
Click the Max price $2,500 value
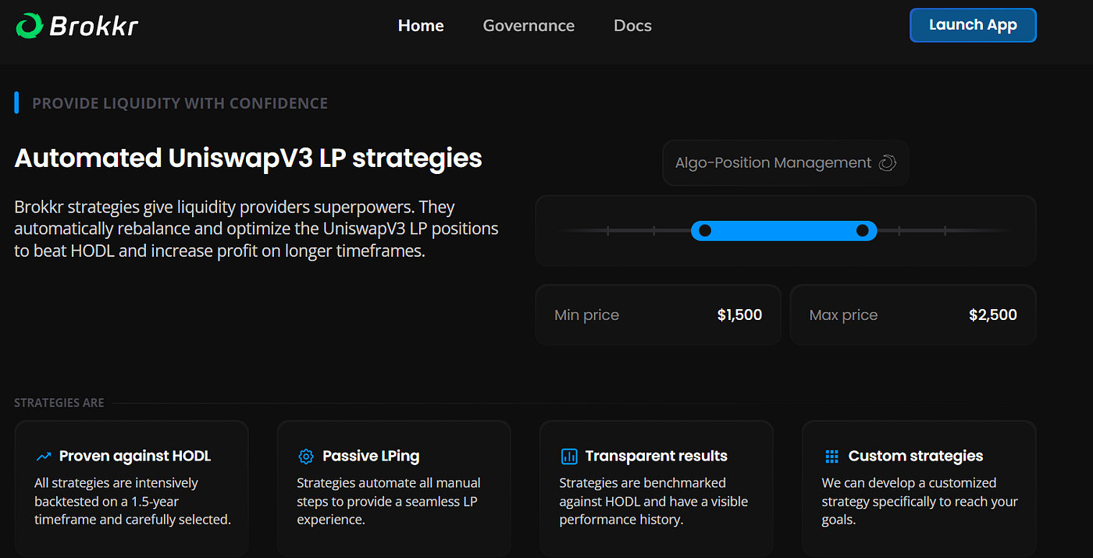point(993,315)
